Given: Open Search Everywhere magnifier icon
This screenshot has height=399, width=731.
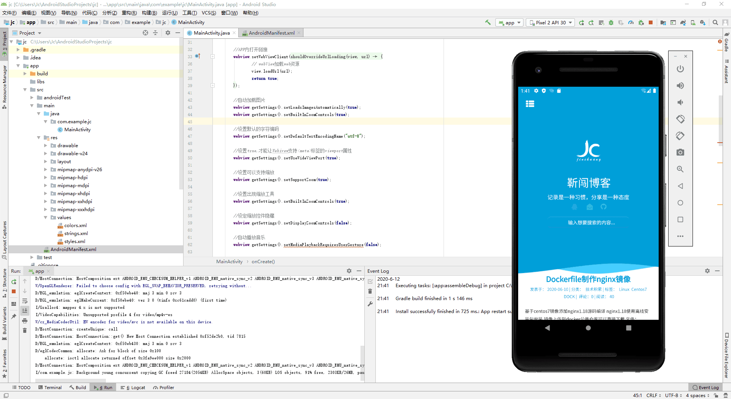Looking at the screenshot, I should pyautogui.click(x=715, y=22).
